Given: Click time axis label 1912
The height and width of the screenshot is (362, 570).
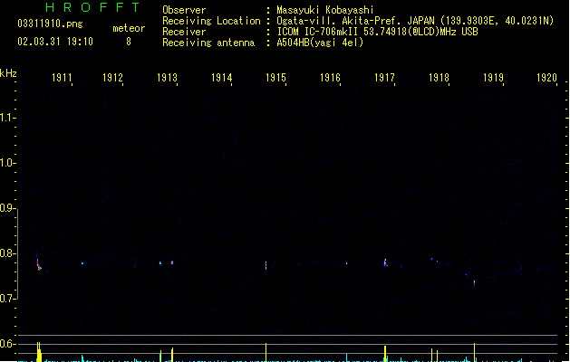Looking at the screenshot, I should [x=112, y=78].
